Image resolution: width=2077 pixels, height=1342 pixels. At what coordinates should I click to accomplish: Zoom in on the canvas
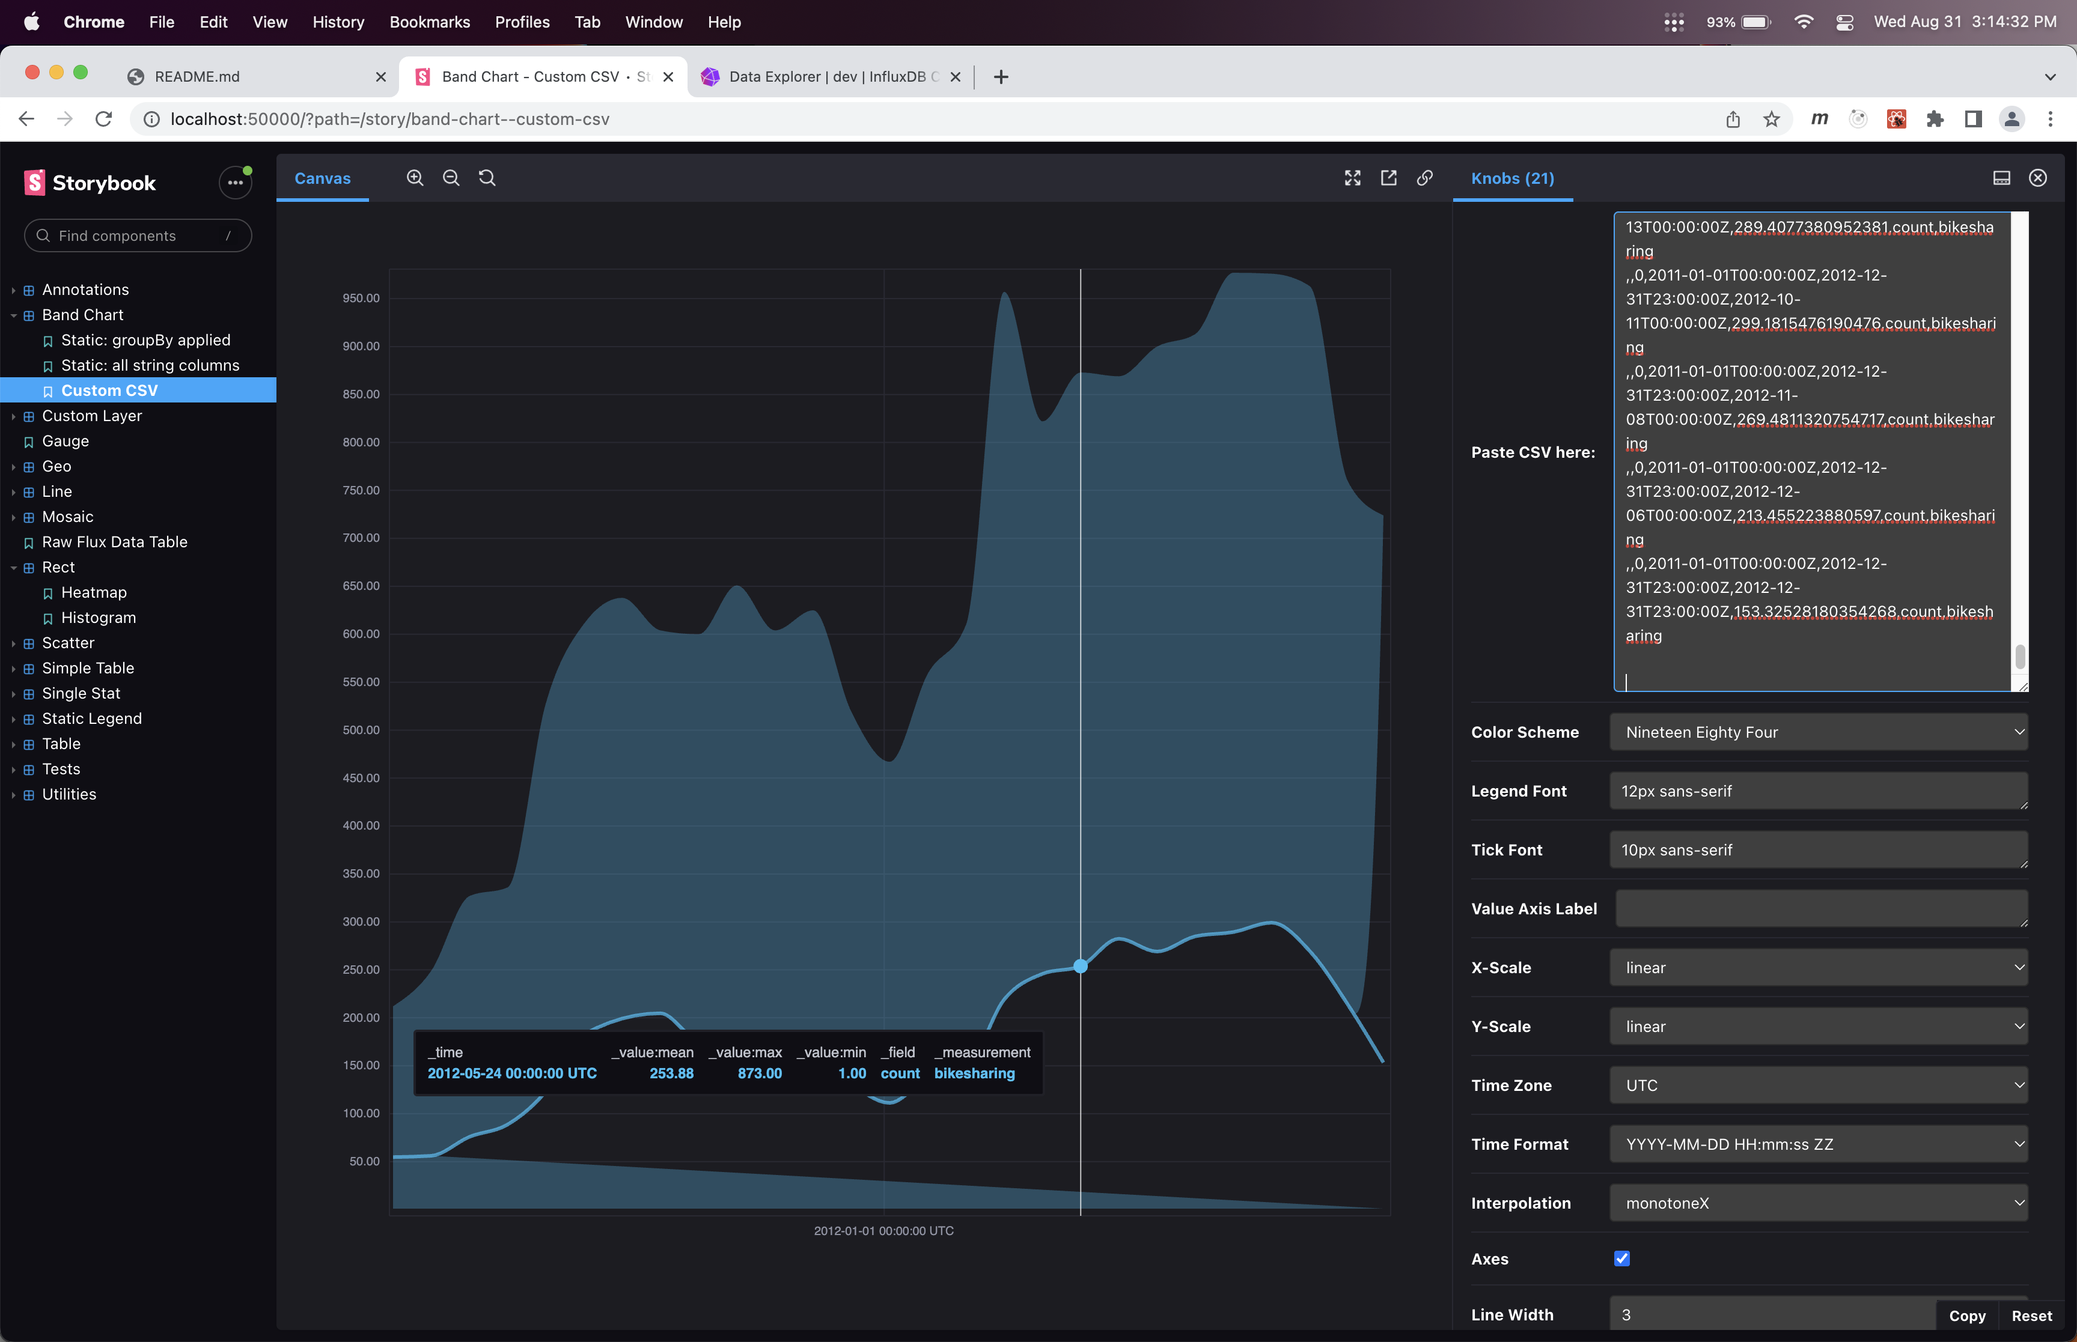(415, 177)
